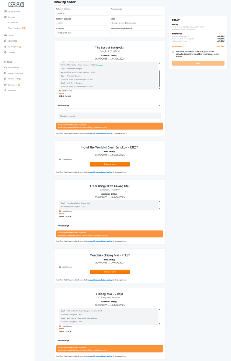This screenshot has width=231, height=361.
Task: Choose a room for Mandarin Chiang Mai
Action: pyautogui.click(x=110, y=272)
